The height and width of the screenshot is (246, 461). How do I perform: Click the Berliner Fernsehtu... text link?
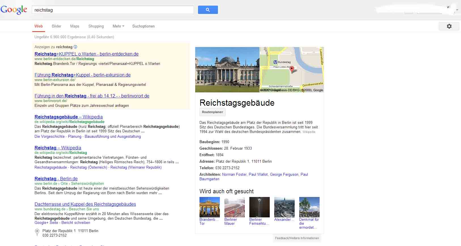pyautogui.click(x=259, y=221)
